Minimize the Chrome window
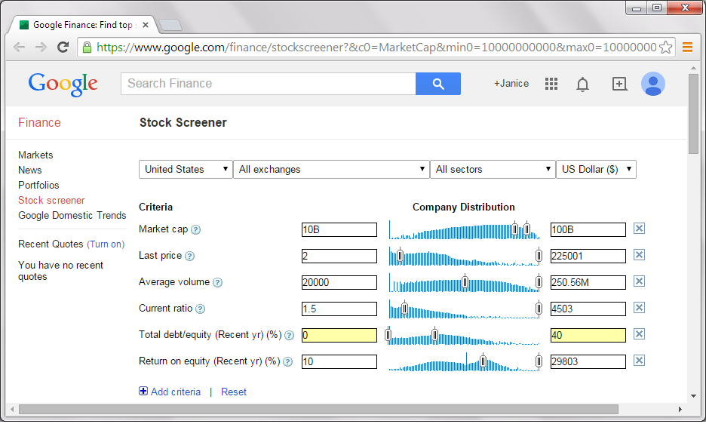 click(636, 8)
